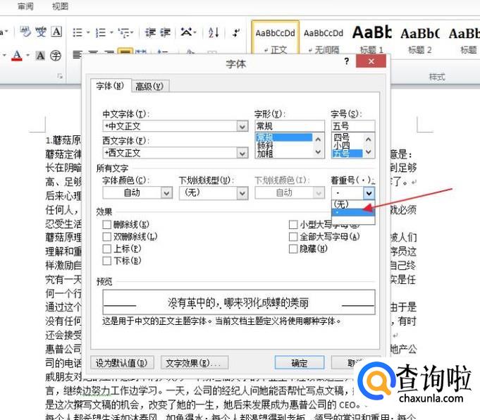Check the double strikethrough (双删除线) checkbox
Viewport: 480px width, 420px height.
pos(106,237)
